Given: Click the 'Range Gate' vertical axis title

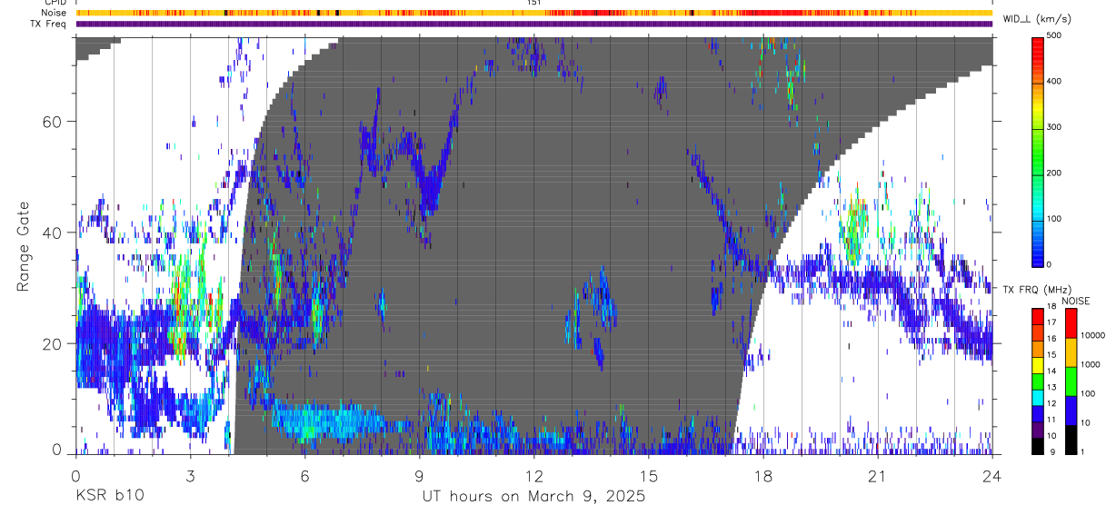Looking at the screenshot, I should 23,246.
